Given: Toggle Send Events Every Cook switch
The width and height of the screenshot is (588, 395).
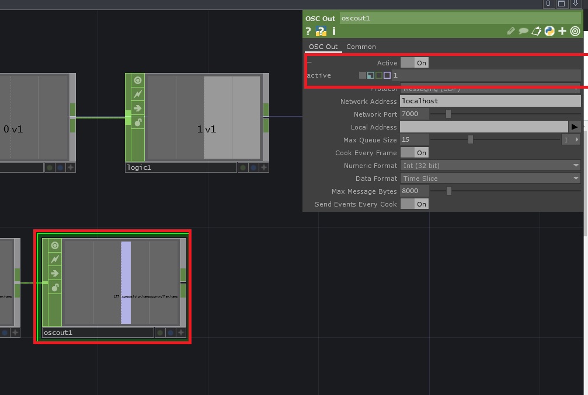Looking at the screenshot, I should click(x=415, y=204).
